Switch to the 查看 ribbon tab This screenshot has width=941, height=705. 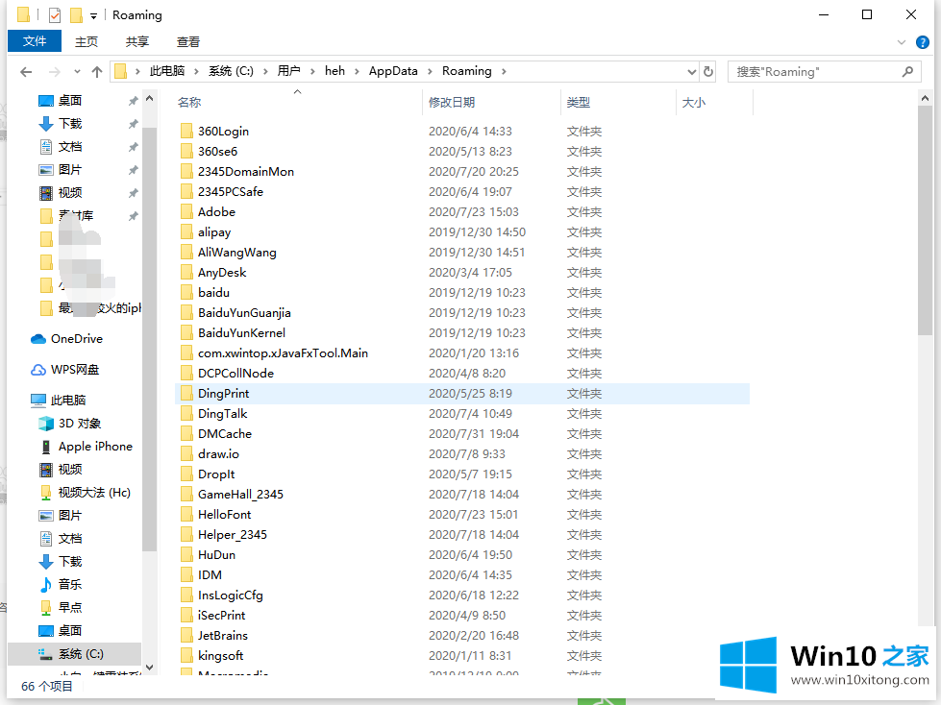coord(188,41)
